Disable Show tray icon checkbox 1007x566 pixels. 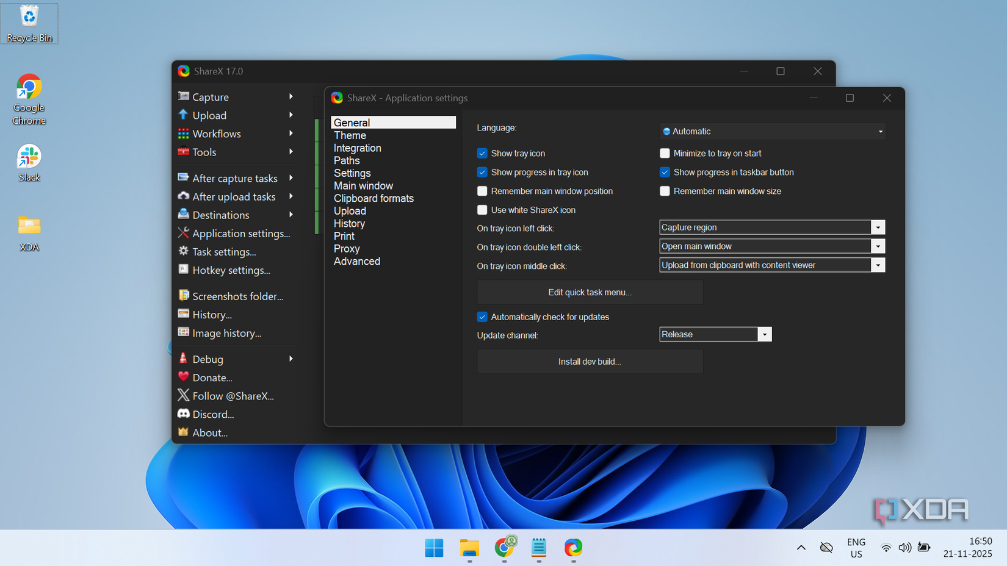point(482,153)
